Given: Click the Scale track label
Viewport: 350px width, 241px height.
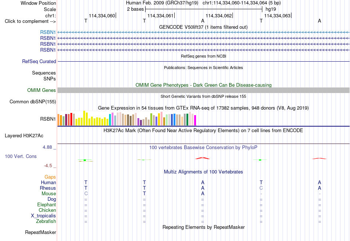Looking at the screenshot, I should click(50, 9).
